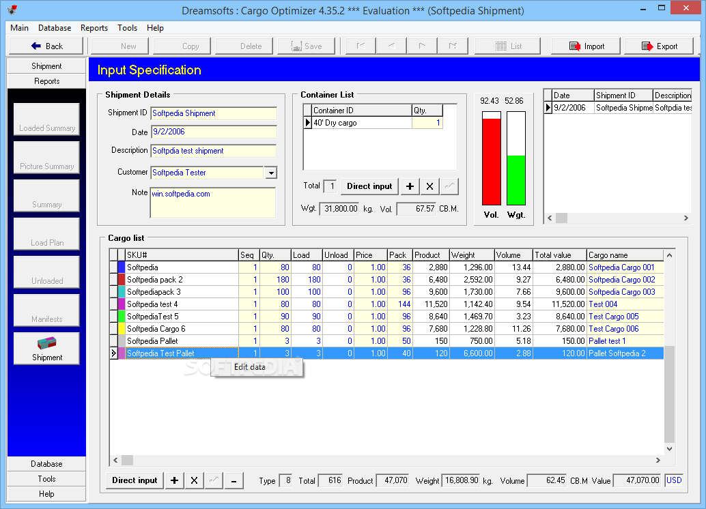Go to last record navigation arrow
Viewport: 706px width, 509px height.
pos(453,46)
